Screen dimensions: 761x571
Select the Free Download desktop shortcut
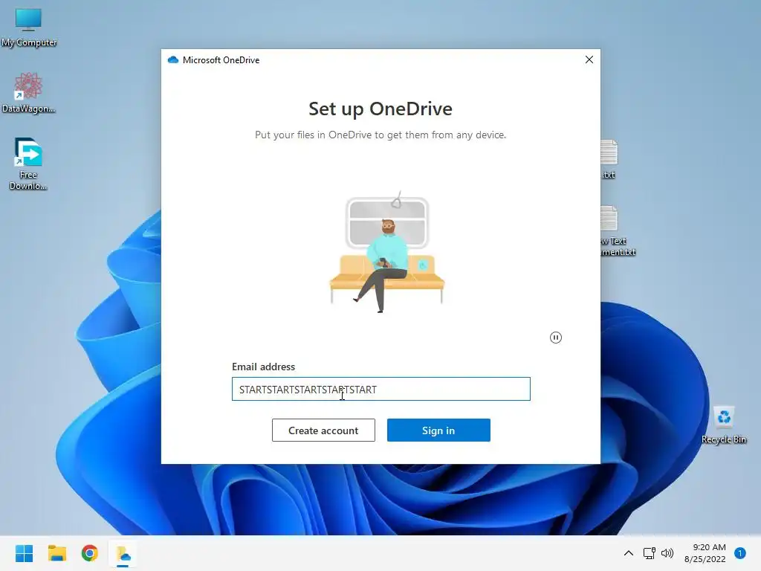click(28, 164)
